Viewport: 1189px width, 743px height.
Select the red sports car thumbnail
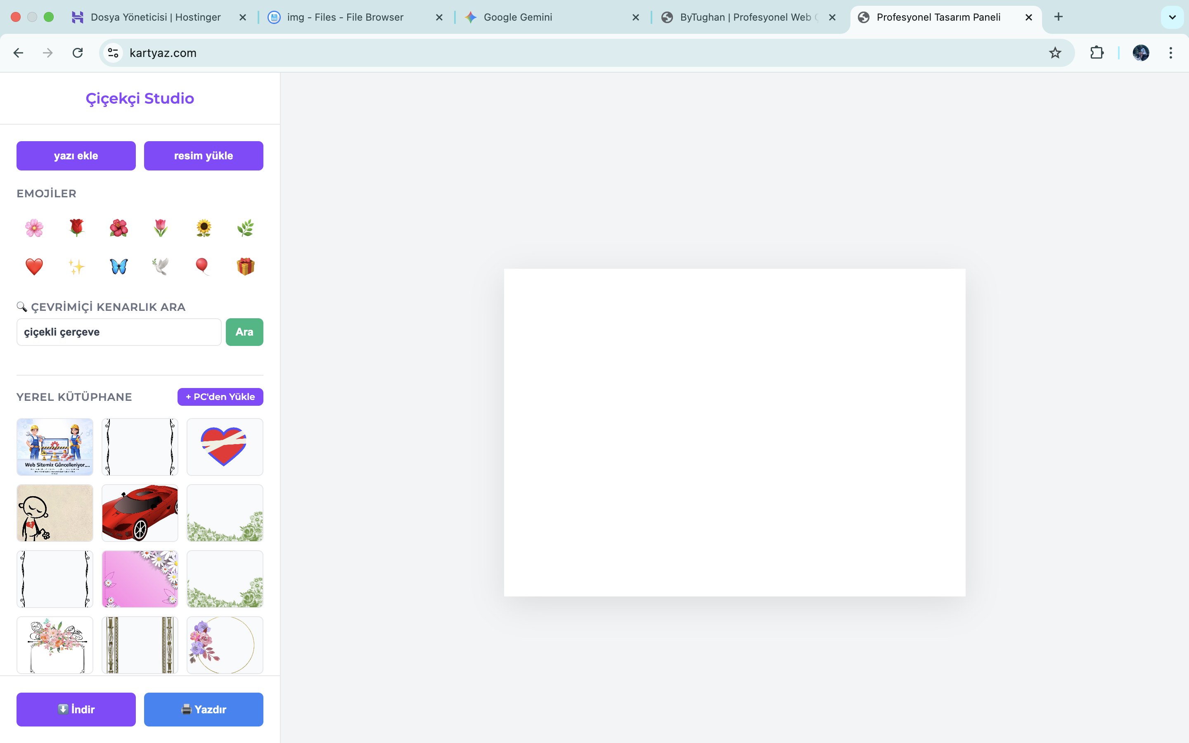(x=140, y=513)
